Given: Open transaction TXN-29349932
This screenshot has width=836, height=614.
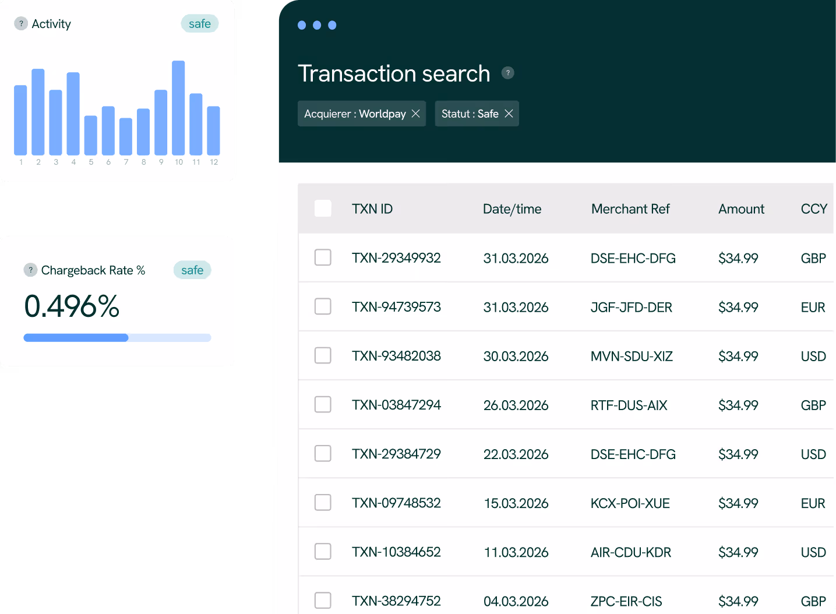Looking at the screenshot, I should [396, 258].
